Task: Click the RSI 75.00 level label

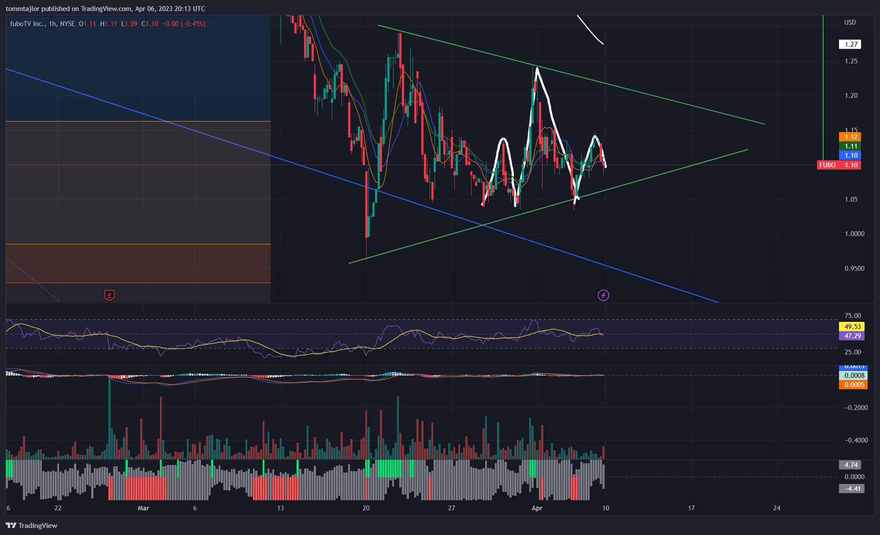Action: pos(853,315)
